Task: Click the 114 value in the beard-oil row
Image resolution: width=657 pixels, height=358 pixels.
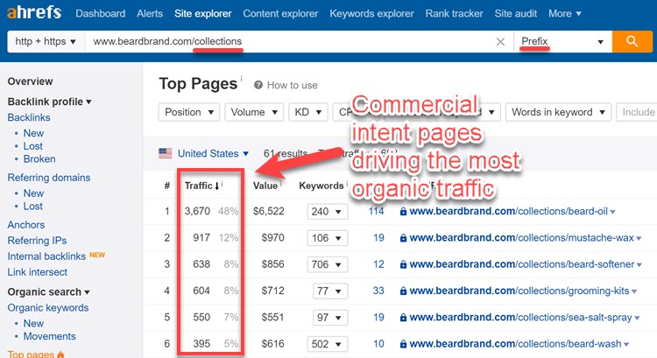Action: [376, 211]
